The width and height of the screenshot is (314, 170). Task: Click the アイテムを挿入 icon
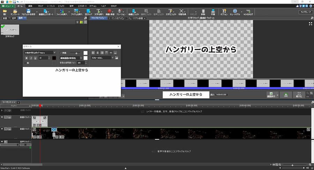coord(76,12)
